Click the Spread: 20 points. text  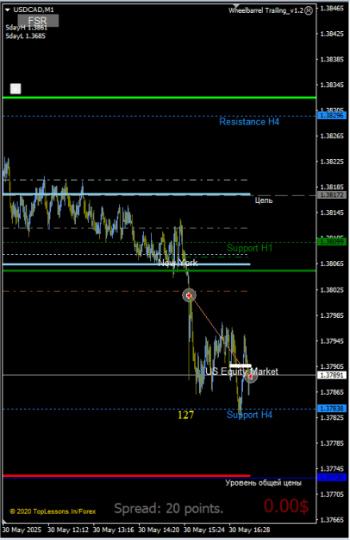click(169, 508)
